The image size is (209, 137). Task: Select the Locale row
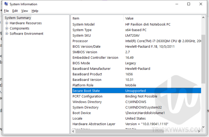137,118
